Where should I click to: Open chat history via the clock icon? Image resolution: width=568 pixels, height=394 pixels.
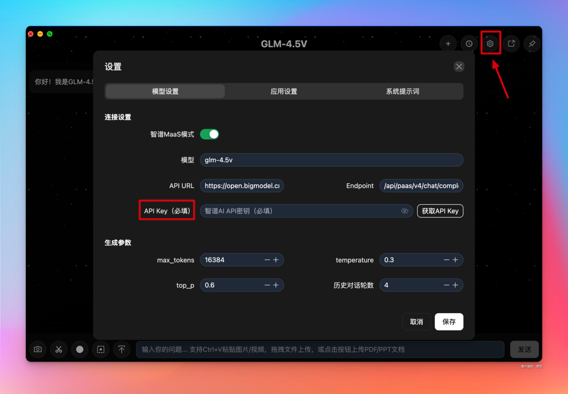coord(469,44)
